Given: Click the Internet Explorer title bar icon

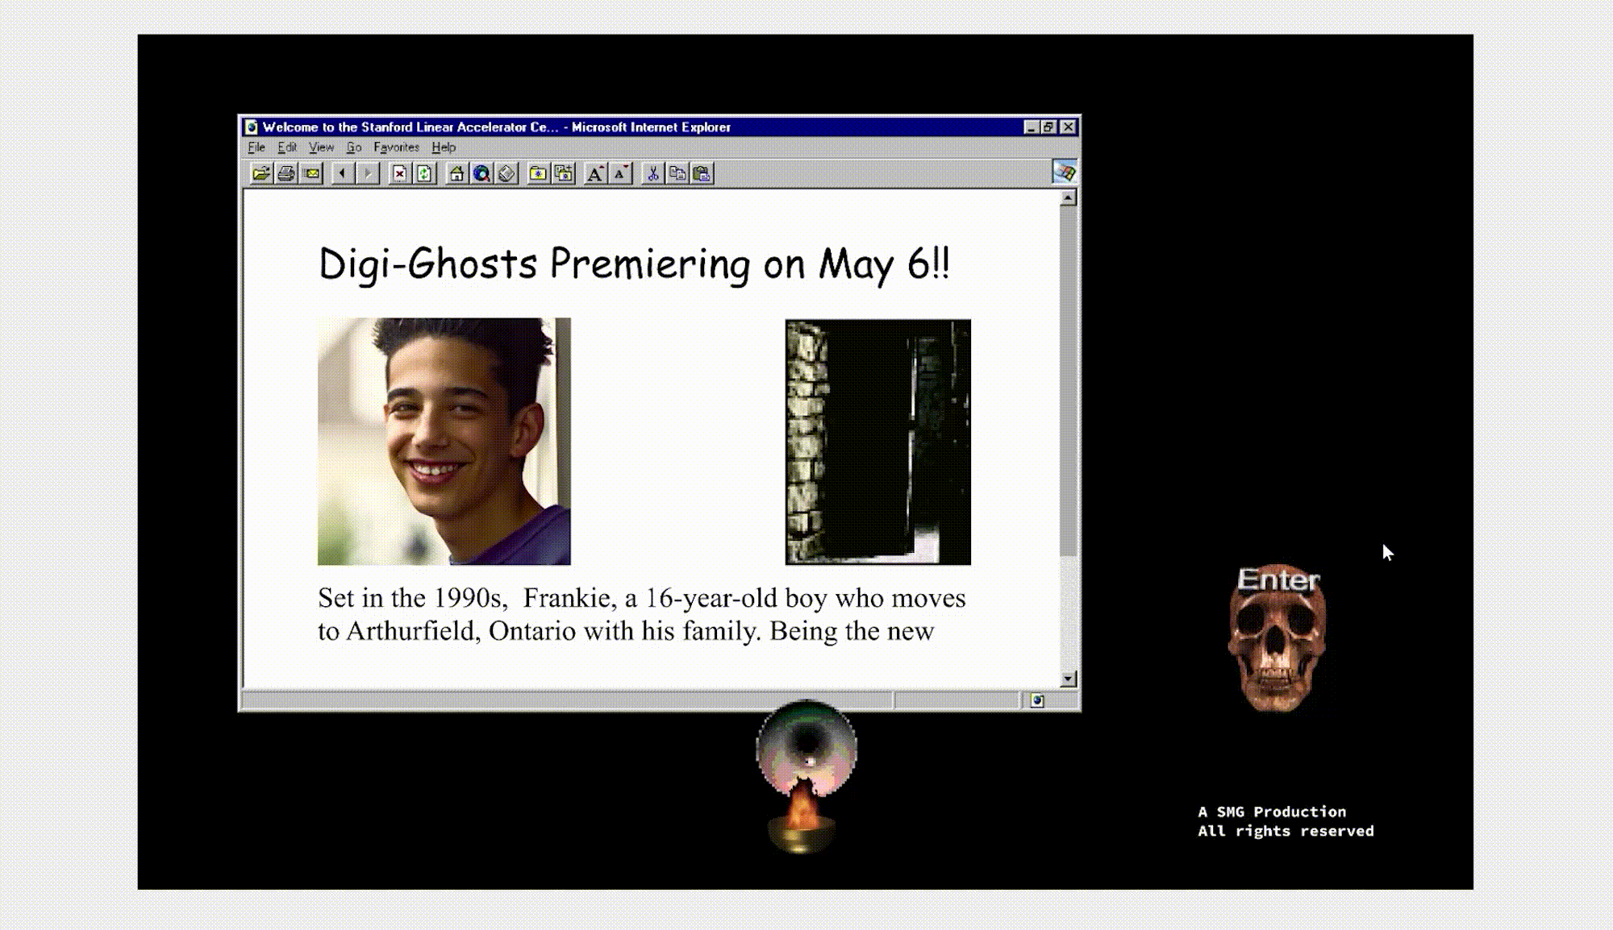Looking at the screenshot, I should pos(252,127).
